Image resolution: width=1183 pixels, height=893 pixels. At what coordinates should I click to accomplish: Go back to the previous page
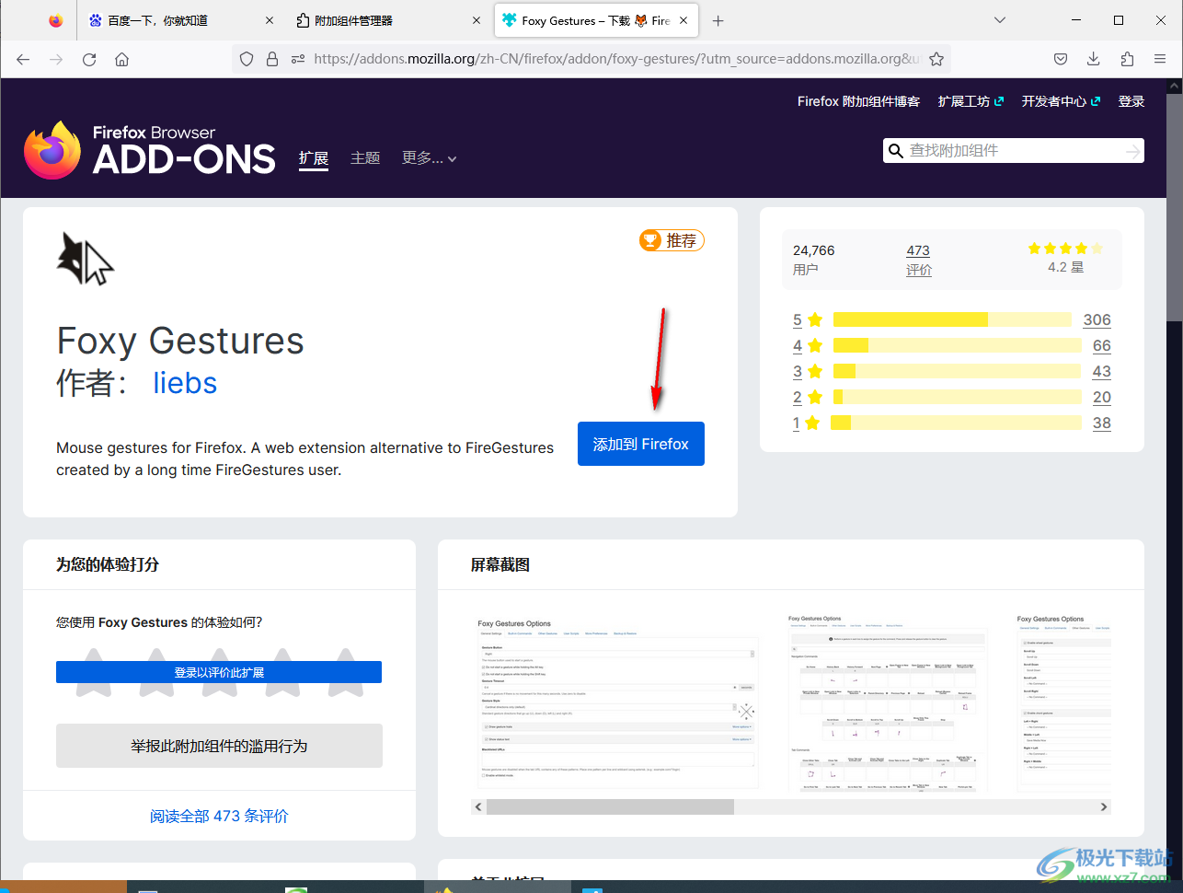[23, 59]
